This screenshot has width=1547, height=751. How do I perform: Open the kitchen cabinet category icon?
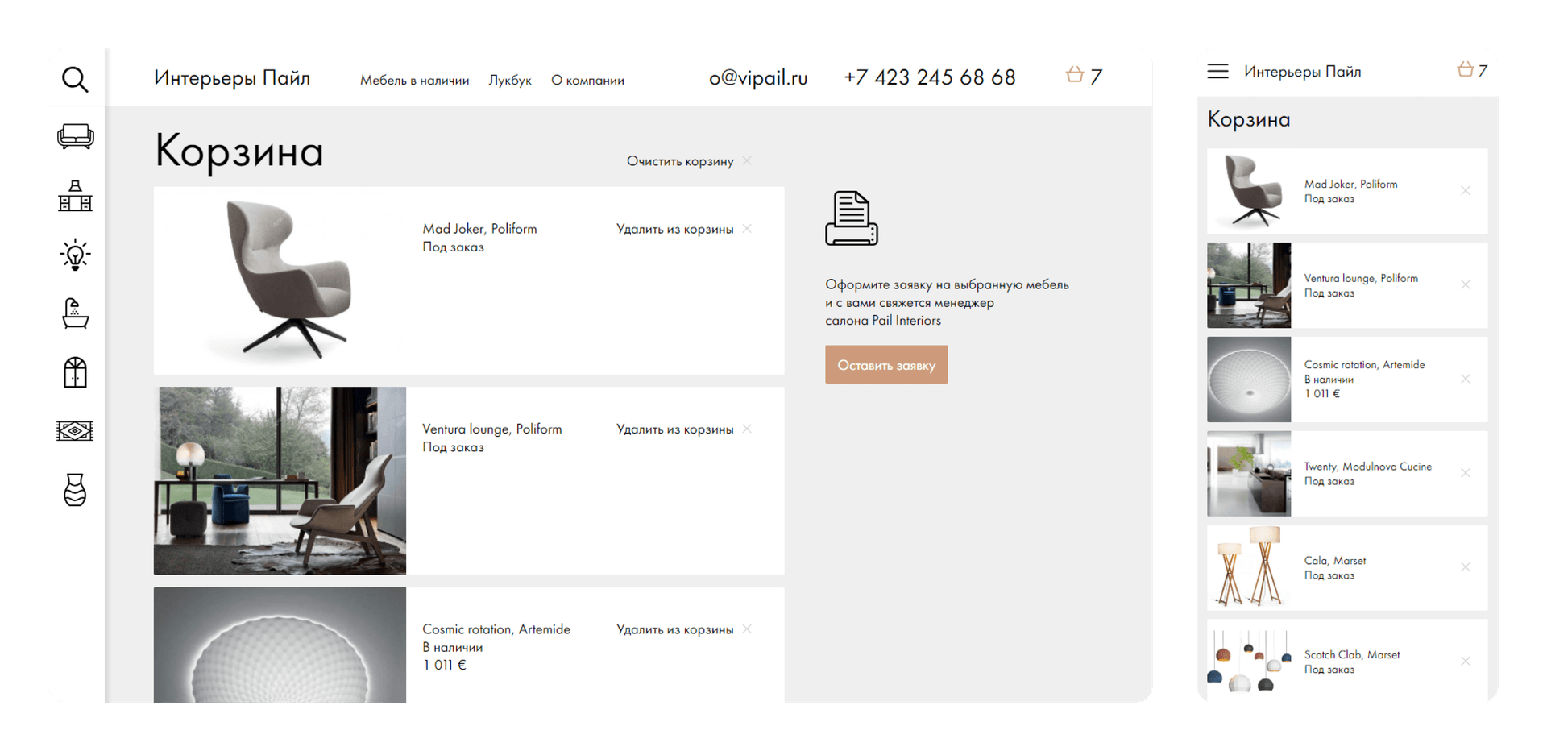(x=75, y=196)
